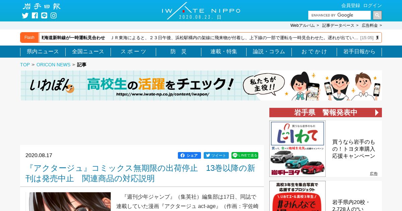Go to ORICON NEWS breadcrumb
Image resolution: width=402 pixels, height=211 pixels.
click(x=53, y=65)
